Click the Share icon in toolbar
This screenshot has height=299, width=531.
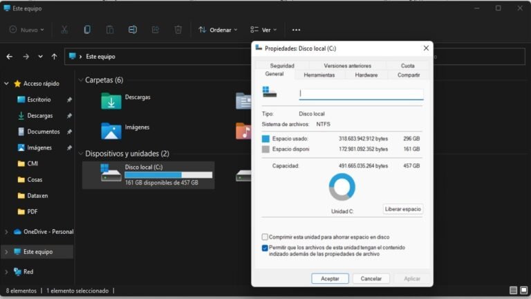pos(156,30)
